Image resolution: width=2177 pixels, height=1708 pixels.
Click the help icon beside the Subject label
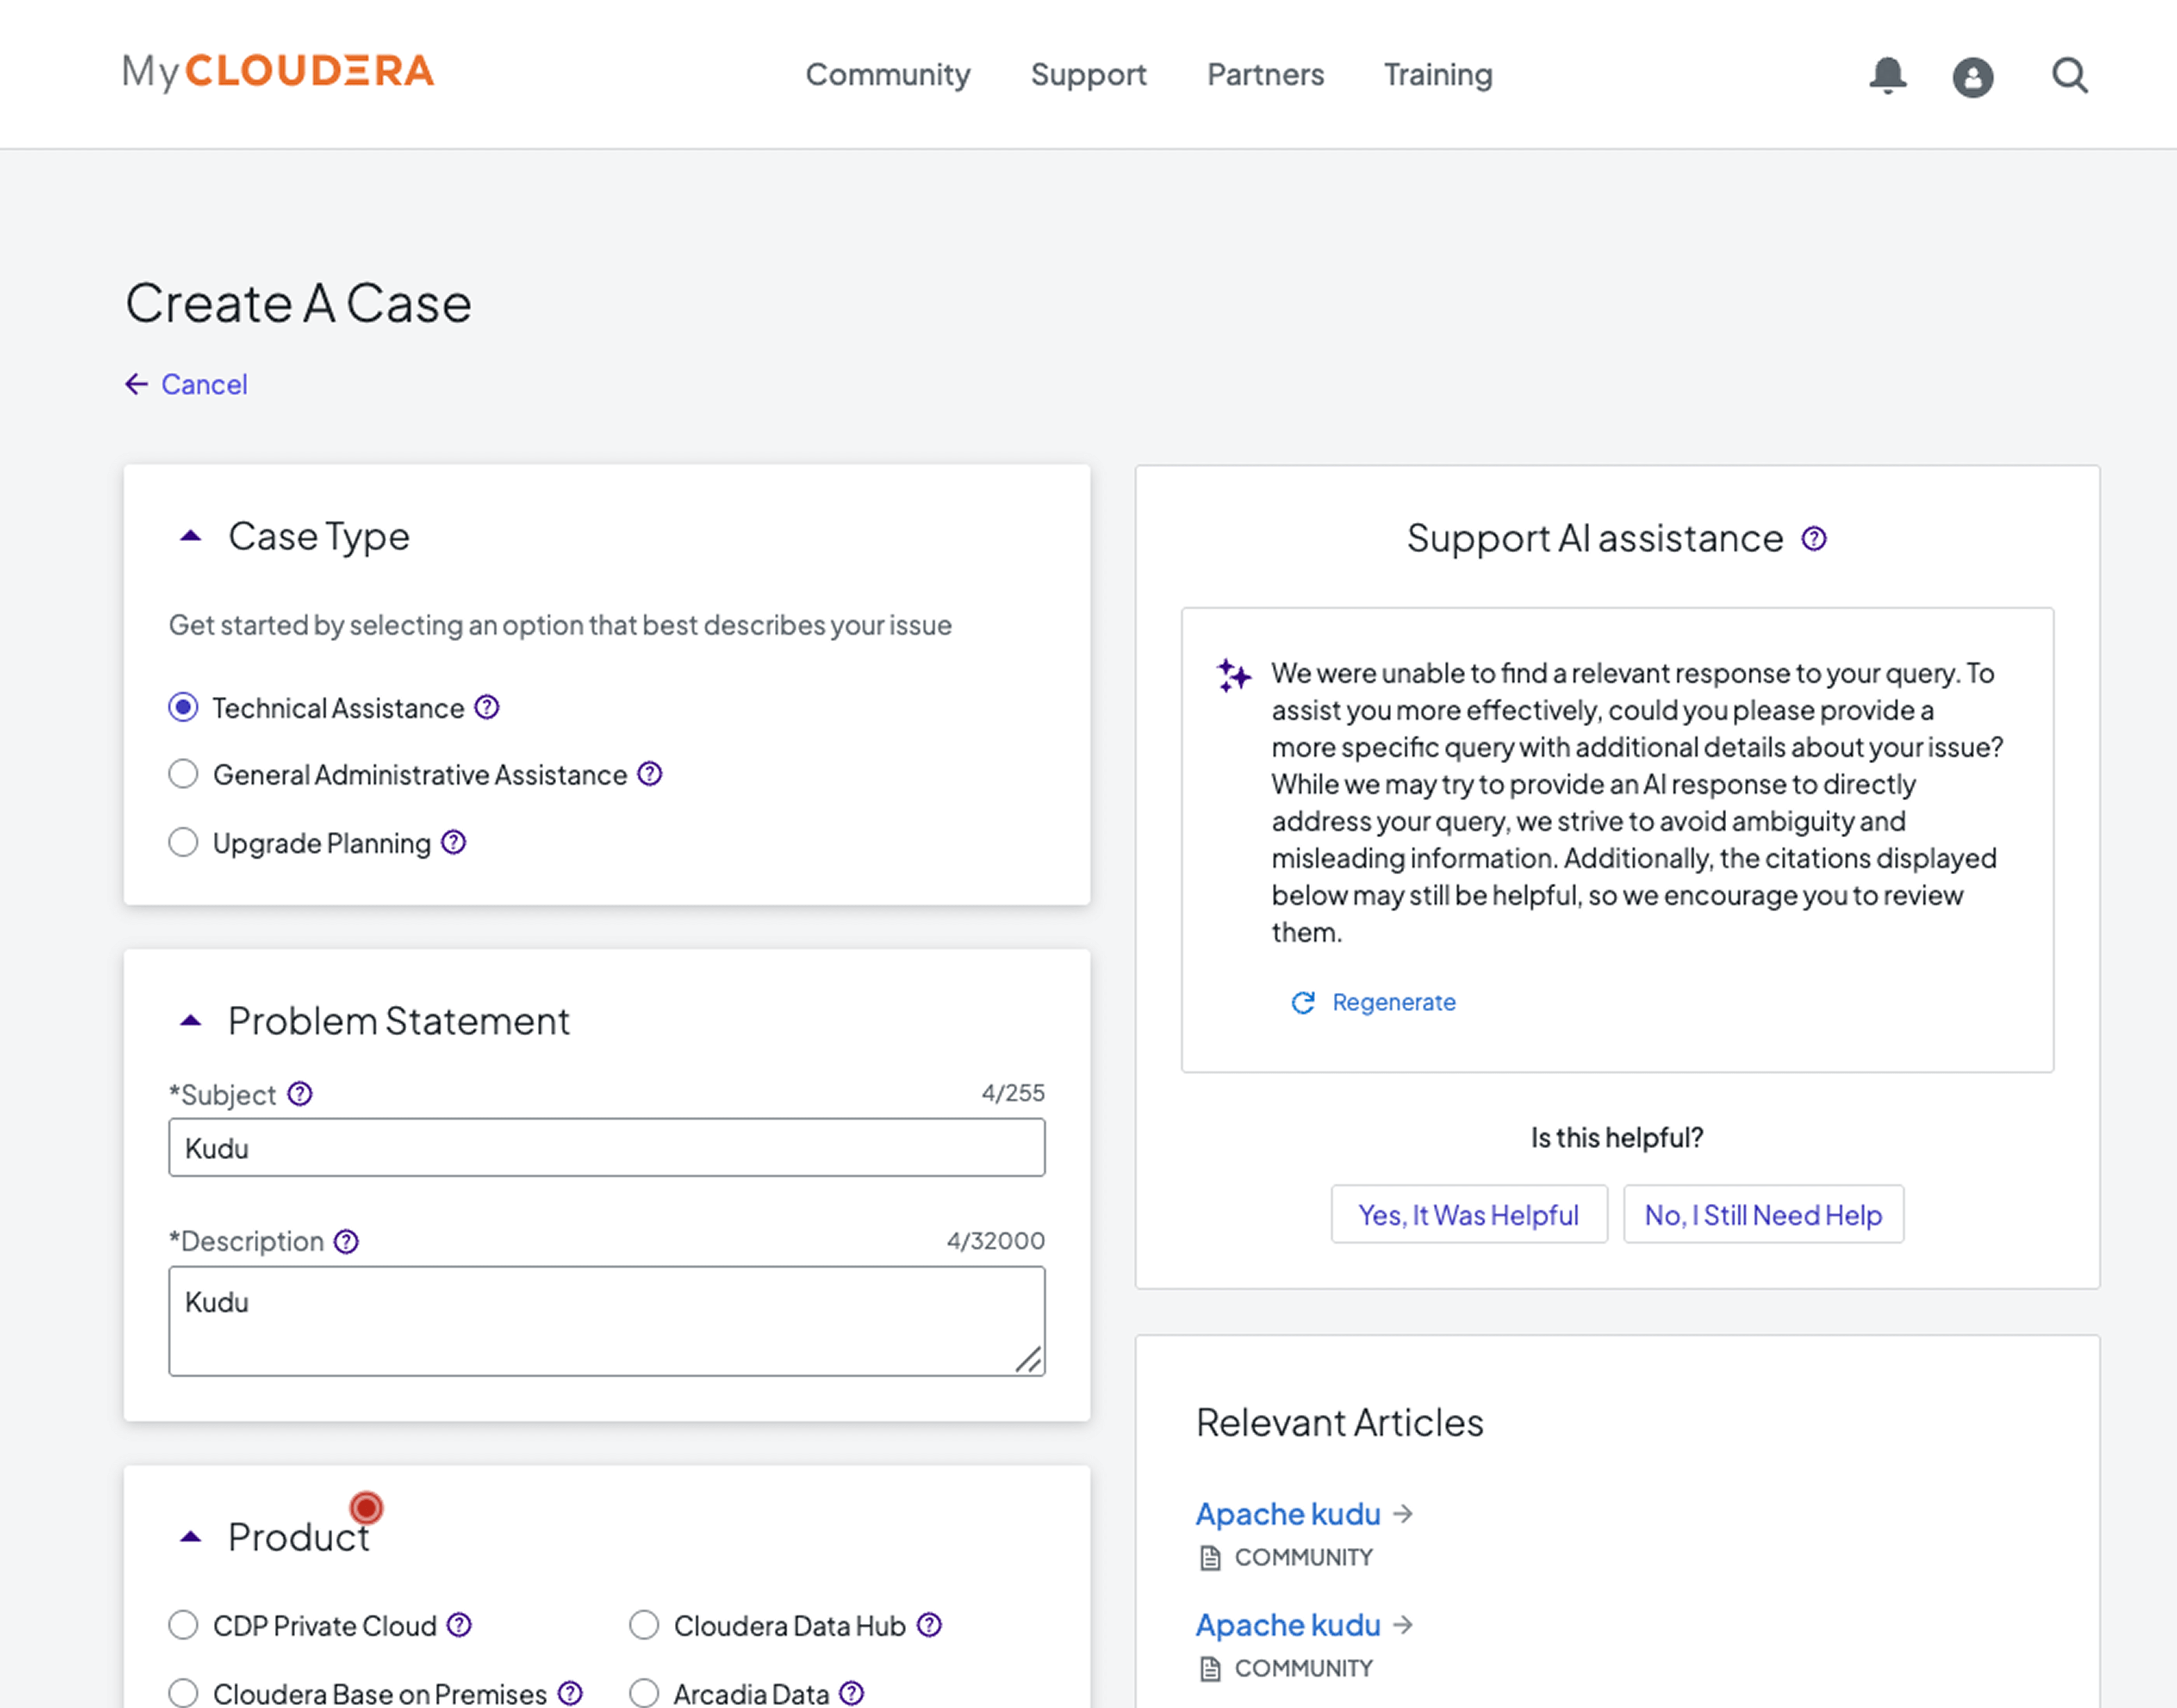tap(300, 1093)
